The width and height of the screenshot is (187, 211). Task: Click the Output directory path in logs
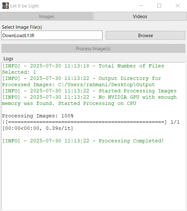106,85
